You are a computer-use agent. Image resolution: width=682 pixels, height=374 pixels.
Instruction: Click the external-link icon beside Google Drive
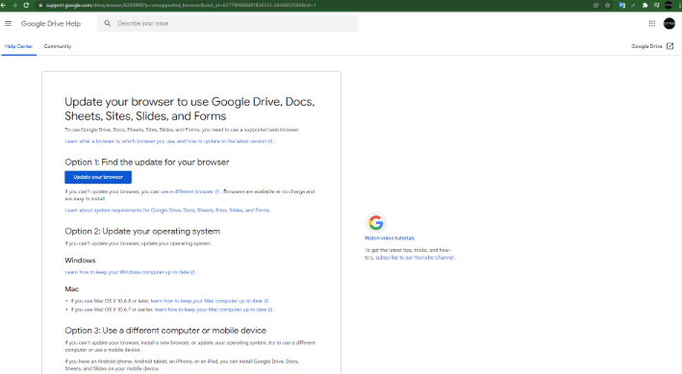click(x=670, y=46)
